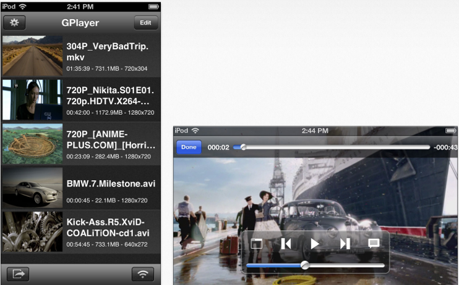This screenshot has width=459, height=285.
Task: Toggle aspect ratio screen mode icon
Action: (257, 244)
